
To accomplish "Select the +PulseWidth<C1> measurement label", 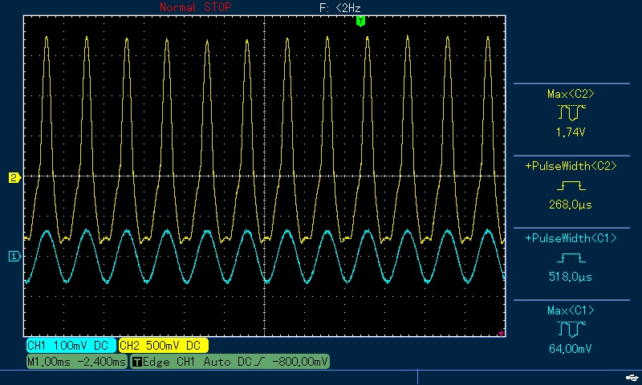I will 571,238.
